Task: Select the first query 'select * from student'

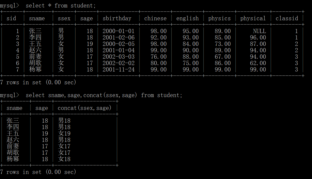Action: point(61,6)
